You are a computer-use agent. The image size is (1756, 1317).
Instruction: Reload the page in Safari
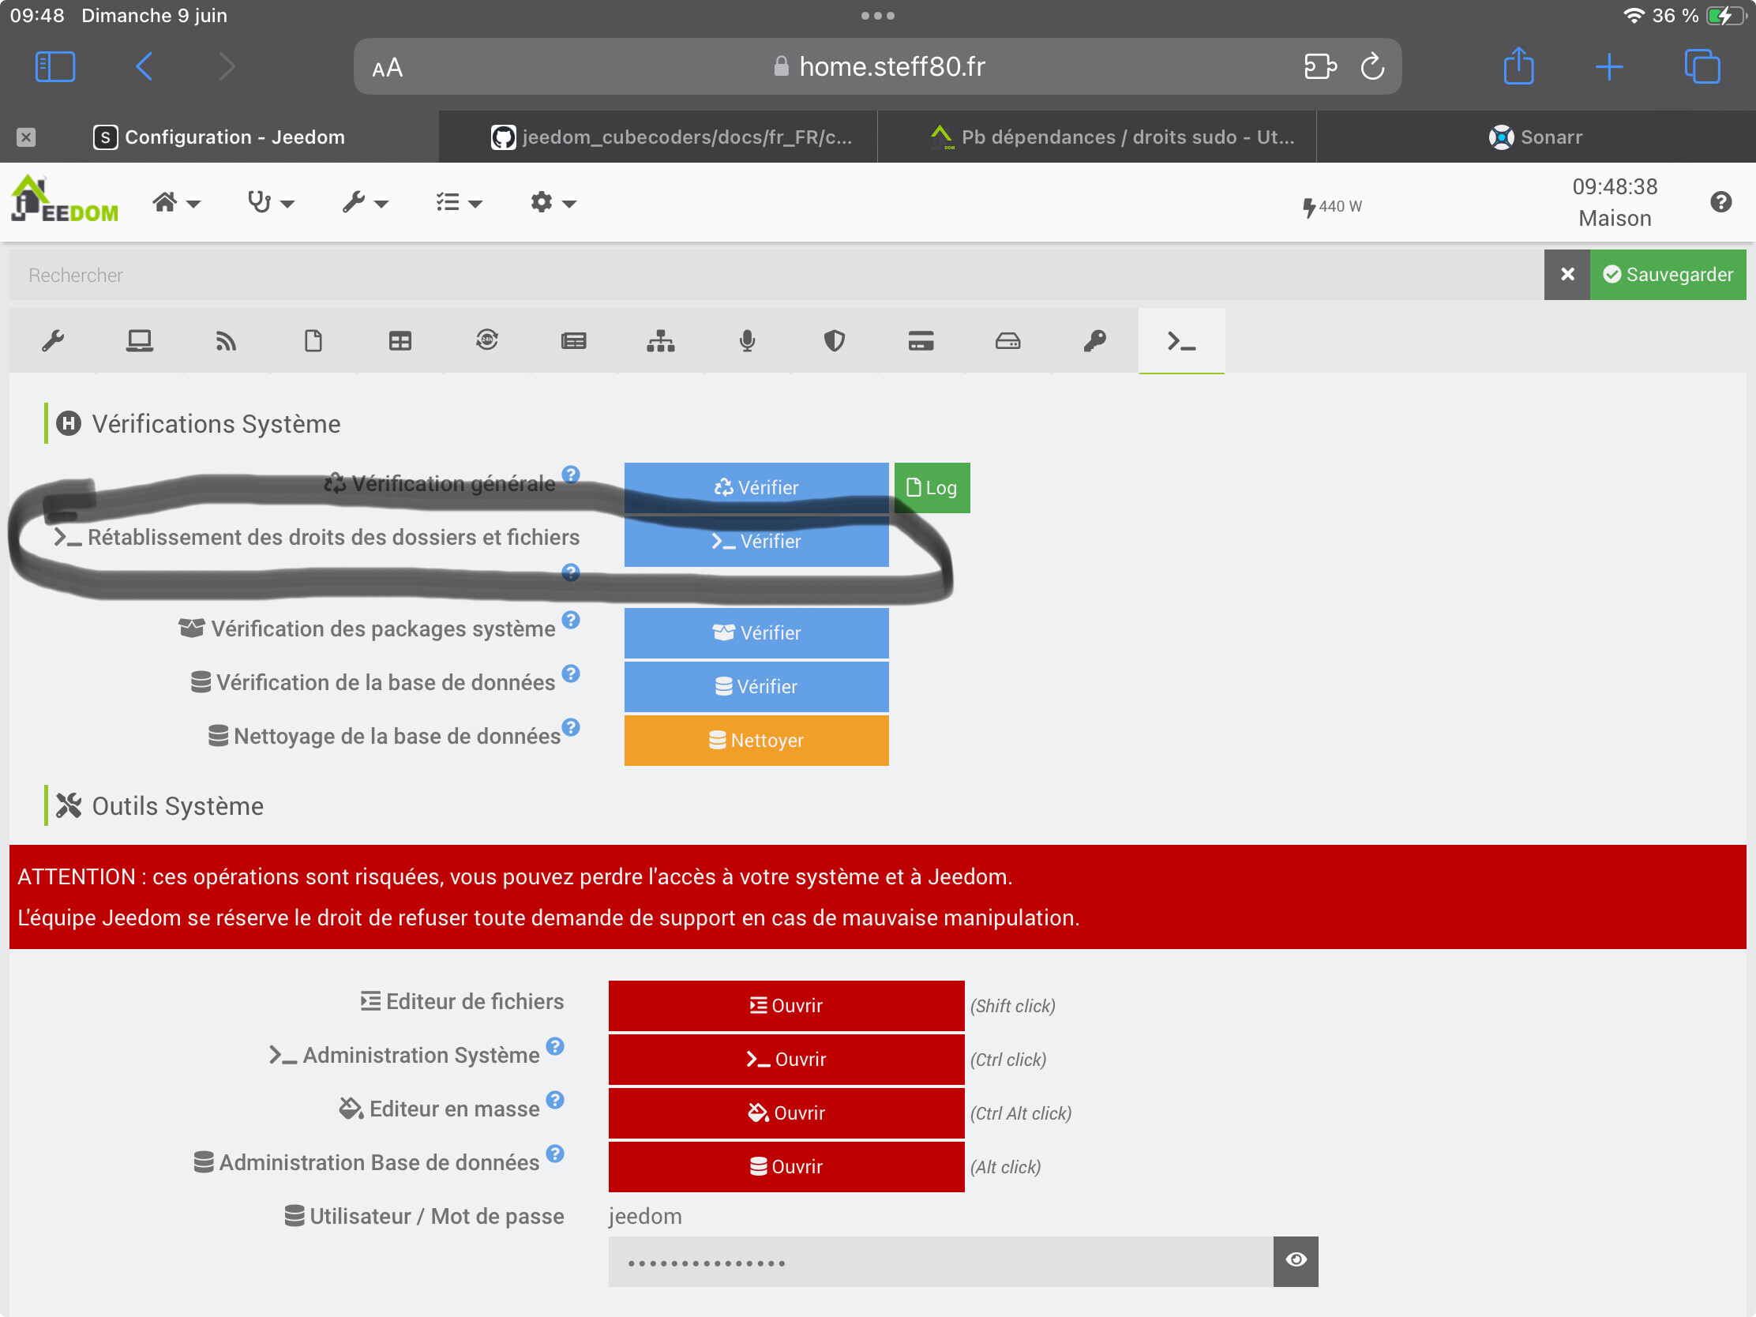pyautogui.click(x=1372, y=66)
